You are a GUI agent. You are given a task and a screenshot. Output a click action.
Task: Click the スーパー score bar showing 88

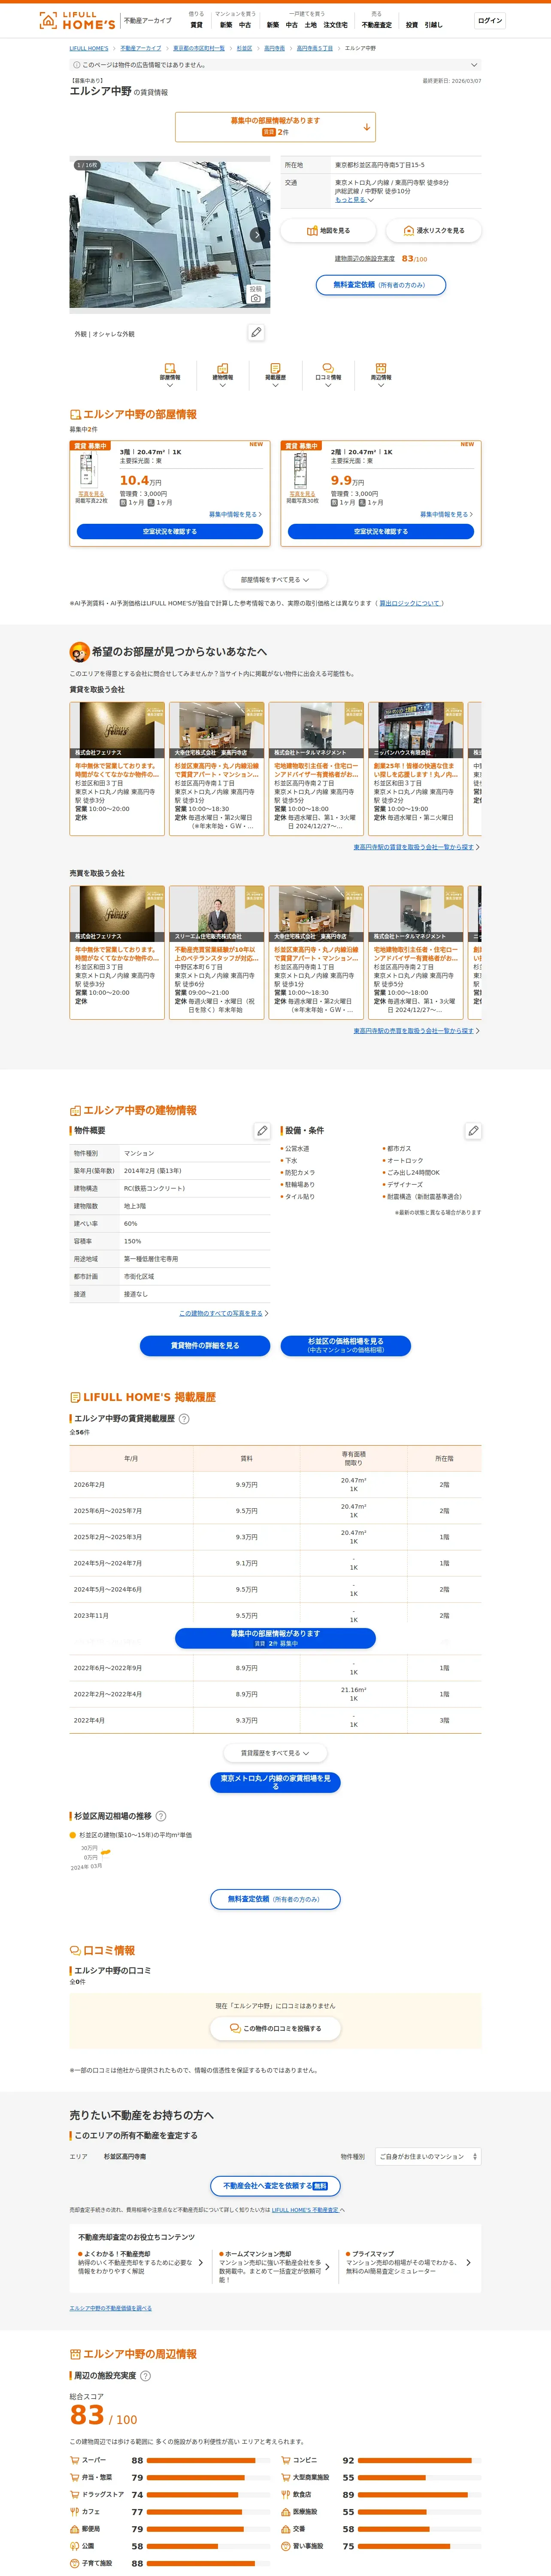click(208, 2461)
